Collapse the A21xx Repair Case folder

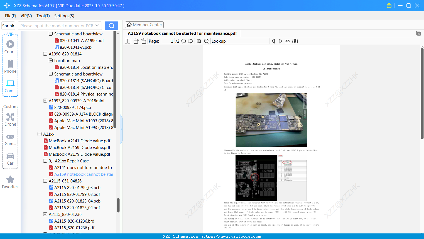tap(45, 161)
